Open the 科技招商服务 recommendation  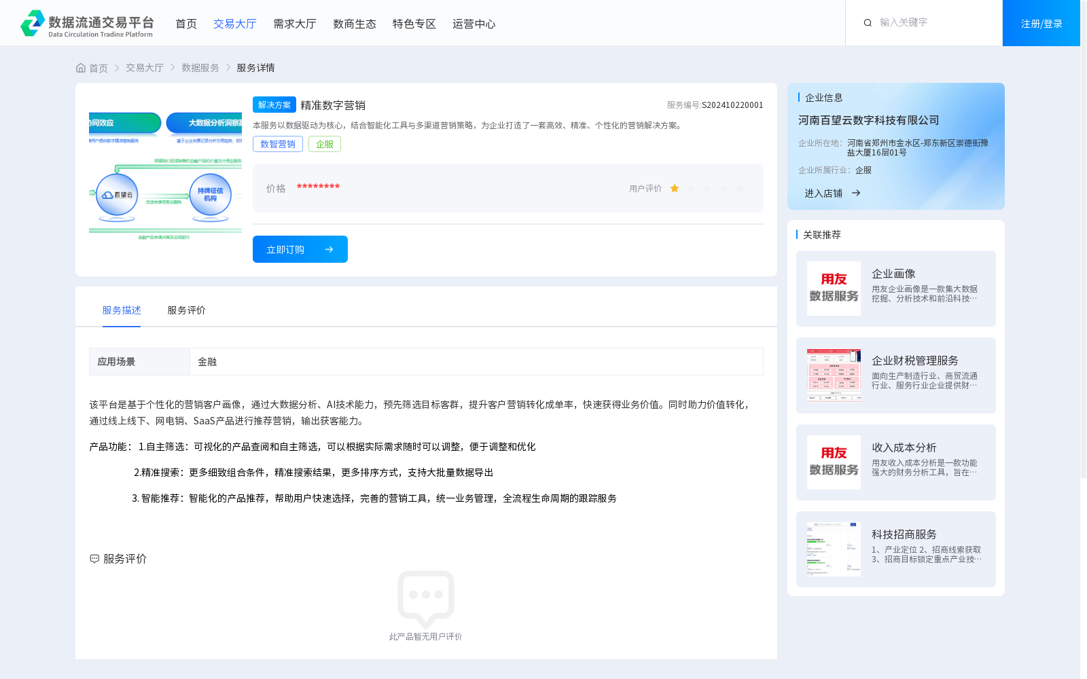[x=896, y=549]
